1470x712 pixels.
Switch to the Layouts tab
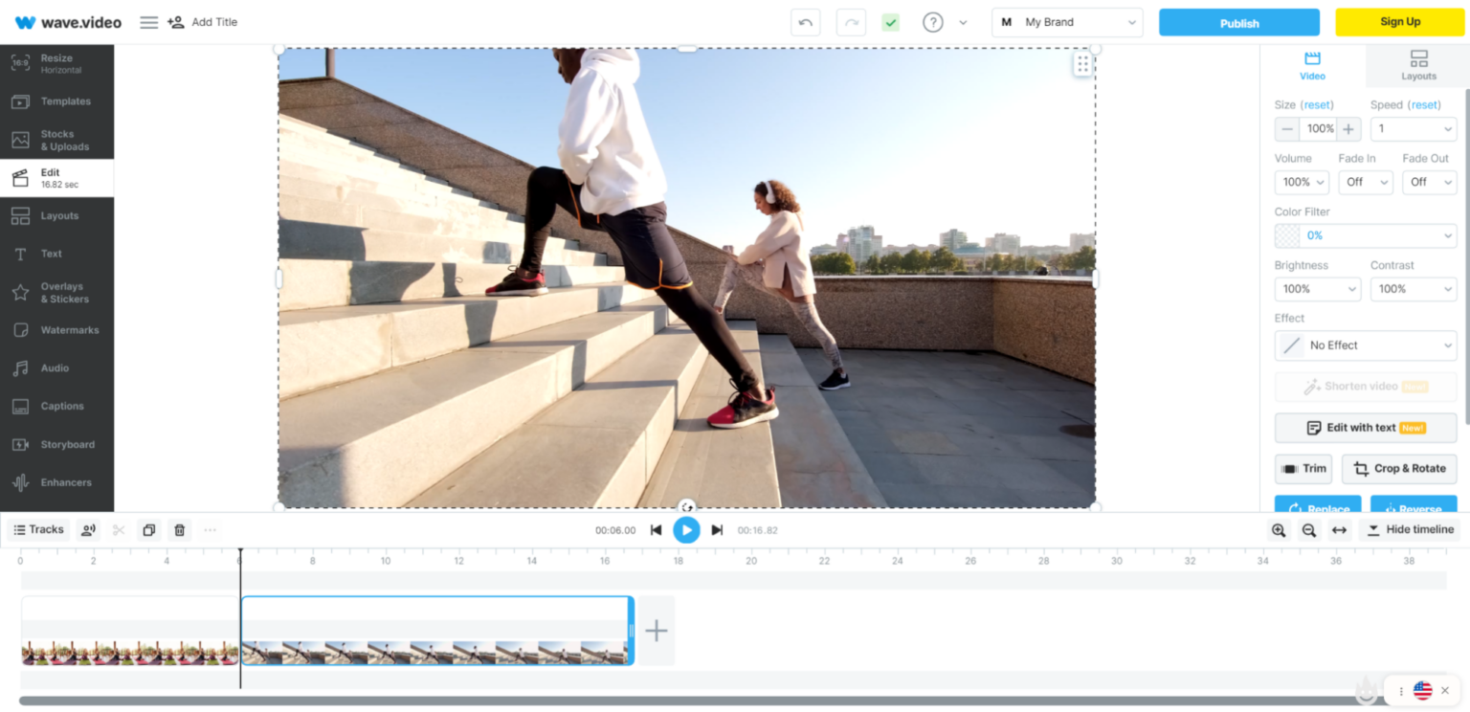point(1418,65)
